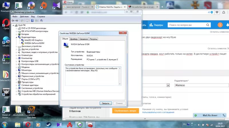
Task: Select Системные устройства tree entry
Action: tap(32, 88)
